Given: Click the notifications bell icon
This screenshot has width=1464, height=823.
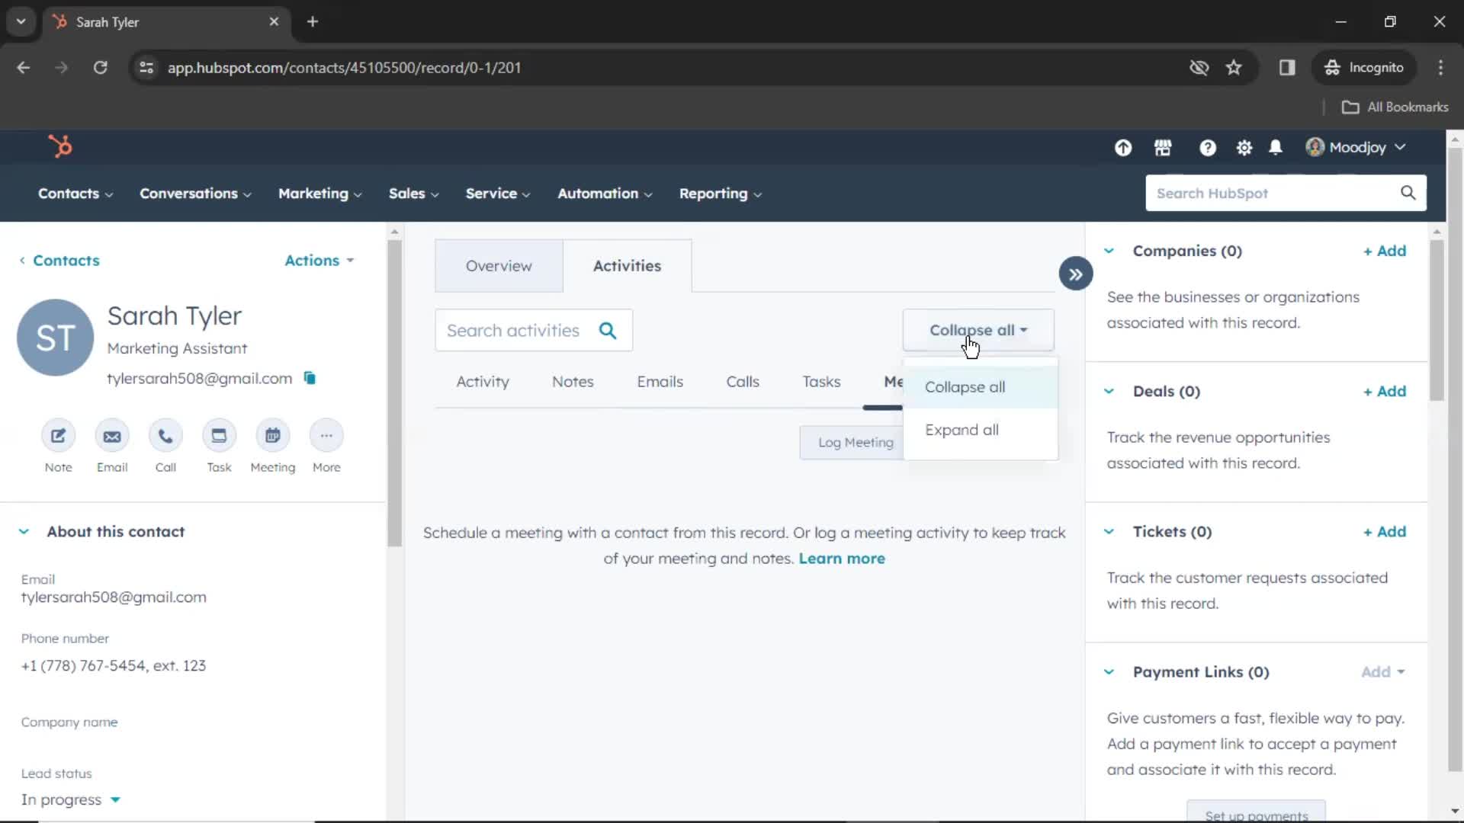Looking at the screenshot, I should click(x=1276, y=147).
